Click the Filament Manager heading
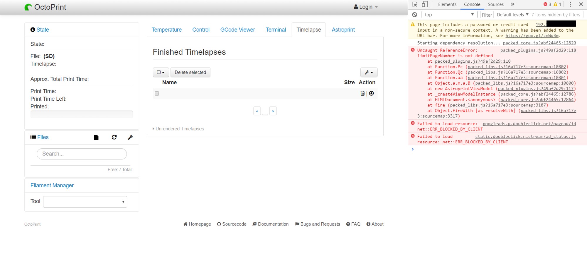This screenshot has height=268, width=587. click(52, 185)
